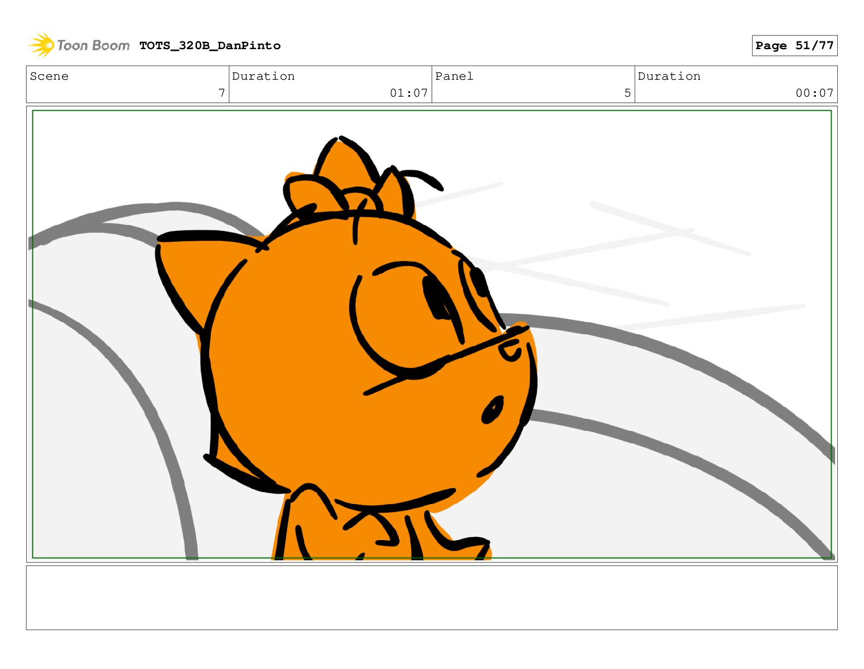Screen dimensions: 864x669
Task: Select scene duration 01:07
Action: click(409, 93)
